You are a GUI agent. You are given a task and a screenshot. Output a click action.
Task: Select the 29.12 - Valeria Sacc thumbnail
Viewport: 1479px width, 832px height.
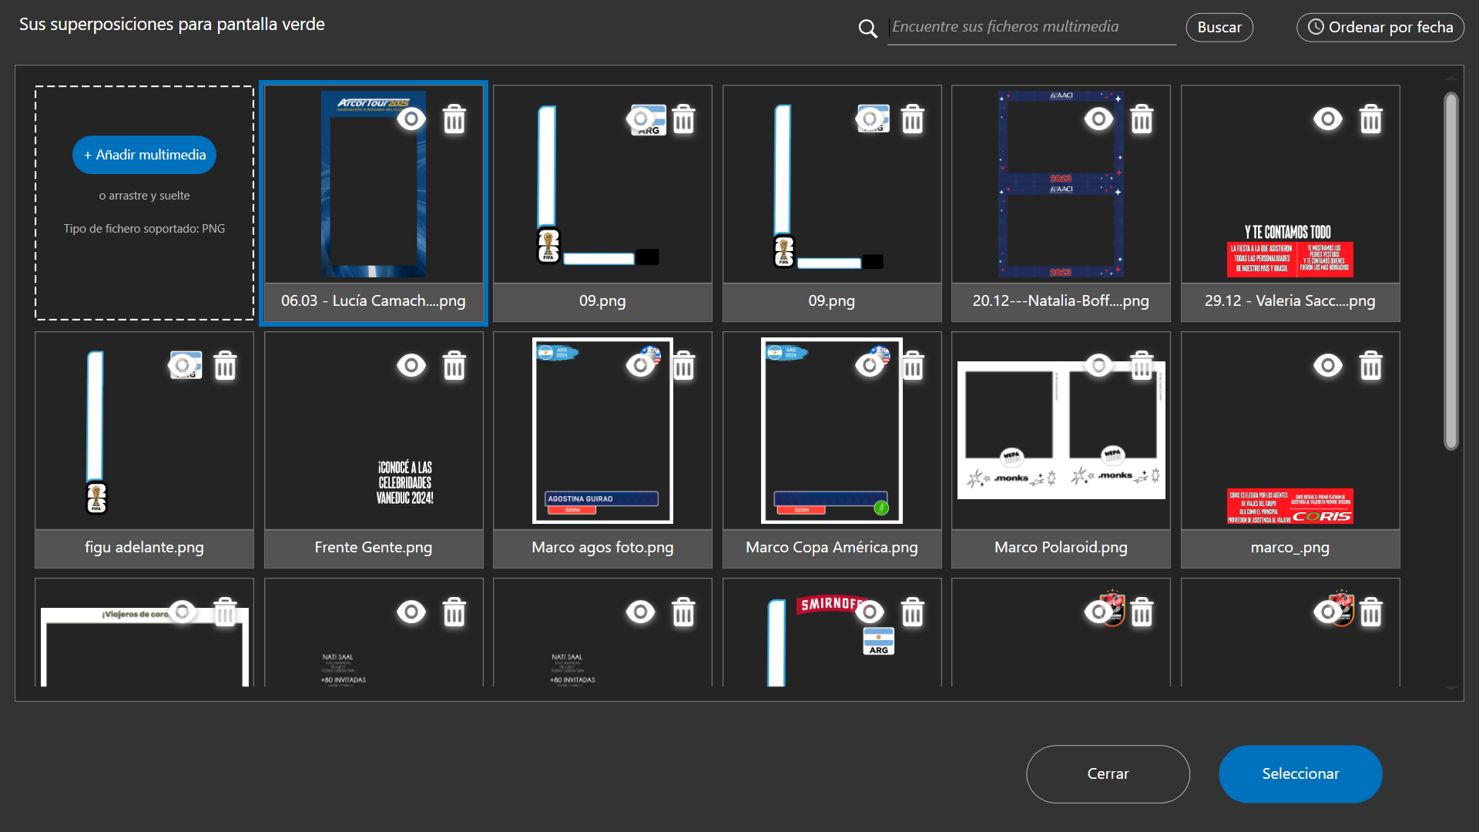1290,184
